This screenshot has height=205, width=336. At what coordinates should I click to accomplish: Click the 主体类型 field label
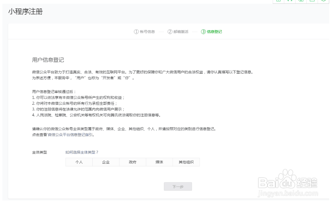pos(39,152)
